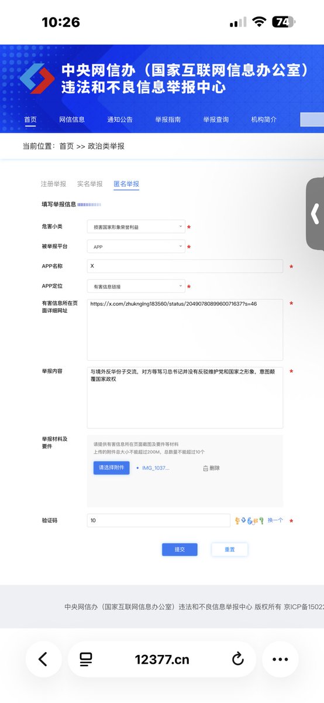Click the 提交 submit button

point(180,550)
